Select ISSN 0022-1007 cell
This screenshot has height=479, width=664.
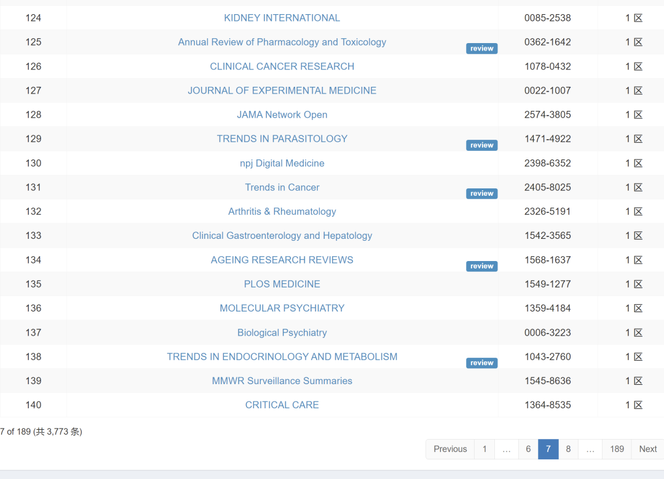[x=548, y=91]
